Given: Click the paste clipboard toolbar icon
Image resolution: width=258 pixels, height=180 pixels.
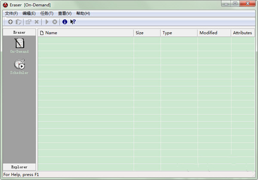Looking at the screenshot, I should tap(18, 21).
